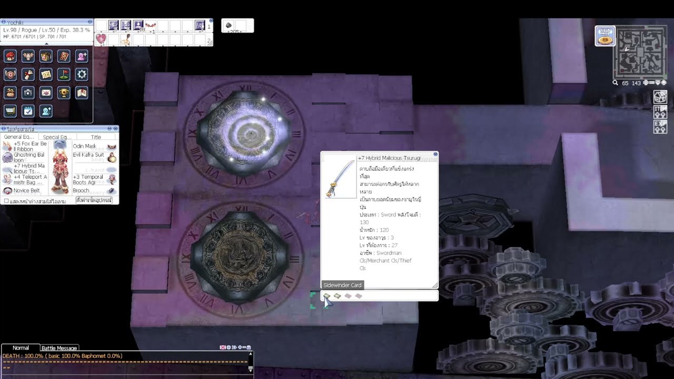The width and height of the screenshot is (674, 379).
Task: Open the world map icon
Action: (x=46, y=74)
